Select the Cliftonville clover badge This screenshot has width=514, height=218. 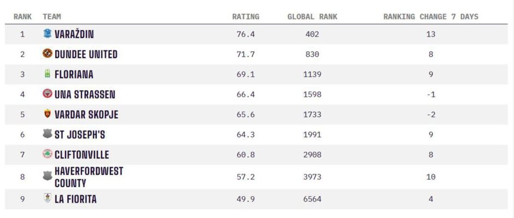[48, 154]
